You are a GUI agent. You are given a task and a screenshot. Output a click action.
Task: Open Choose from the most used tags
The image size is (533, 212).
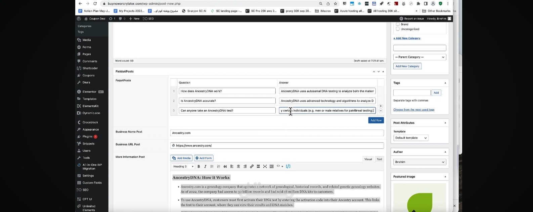[414, 110]
